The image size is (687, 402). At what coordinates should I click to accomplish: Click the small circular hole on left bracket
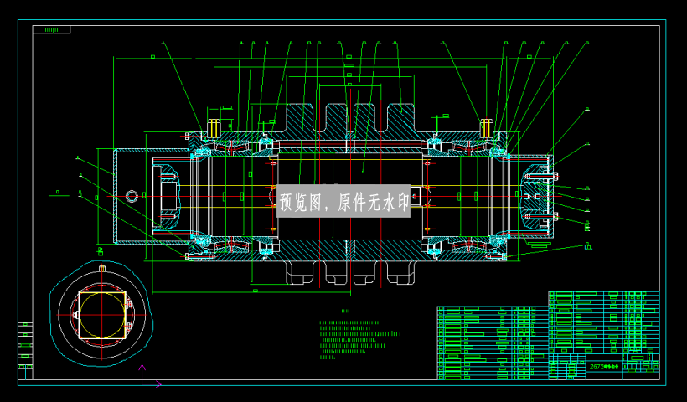132,196
